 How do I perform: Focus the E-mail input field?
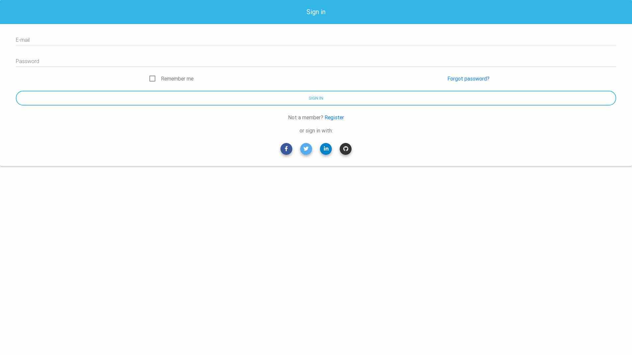(x=316, y=40)
